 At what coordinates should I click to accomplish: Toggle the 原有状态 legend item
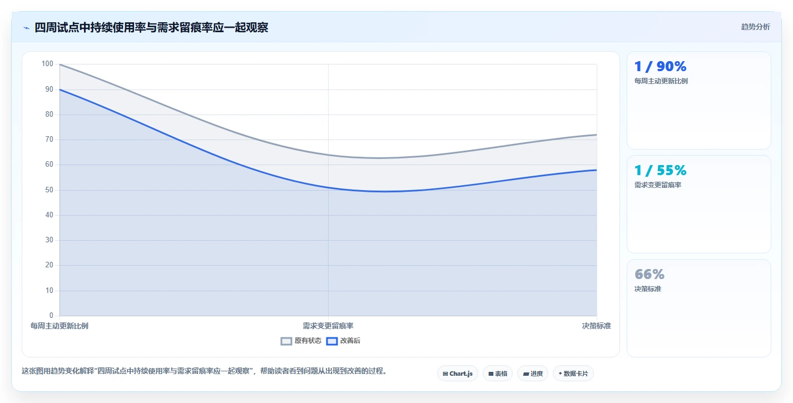301,341
